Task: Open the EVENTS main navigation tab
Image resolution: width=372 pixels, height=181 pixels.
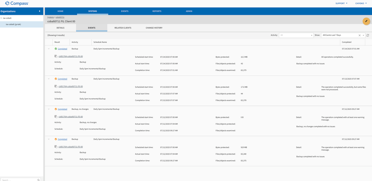Action: click(x=125, y=11)
